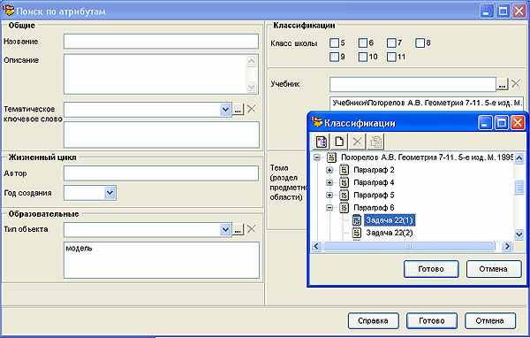
Task: Close the Классификации window
Action: (518, 123)
